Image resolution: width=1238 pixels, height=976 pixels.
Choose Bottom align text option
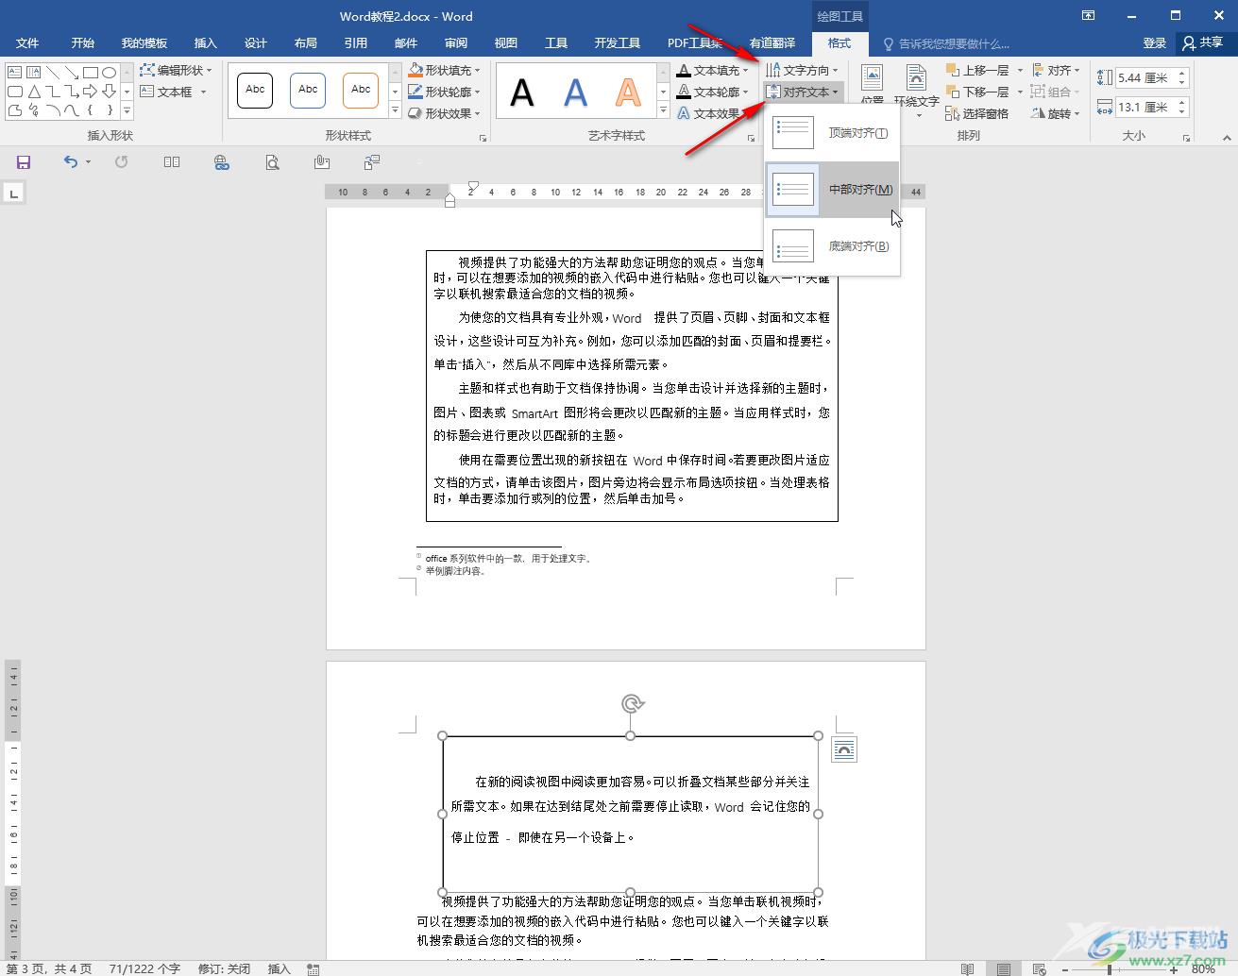click(x=832, y=246)
